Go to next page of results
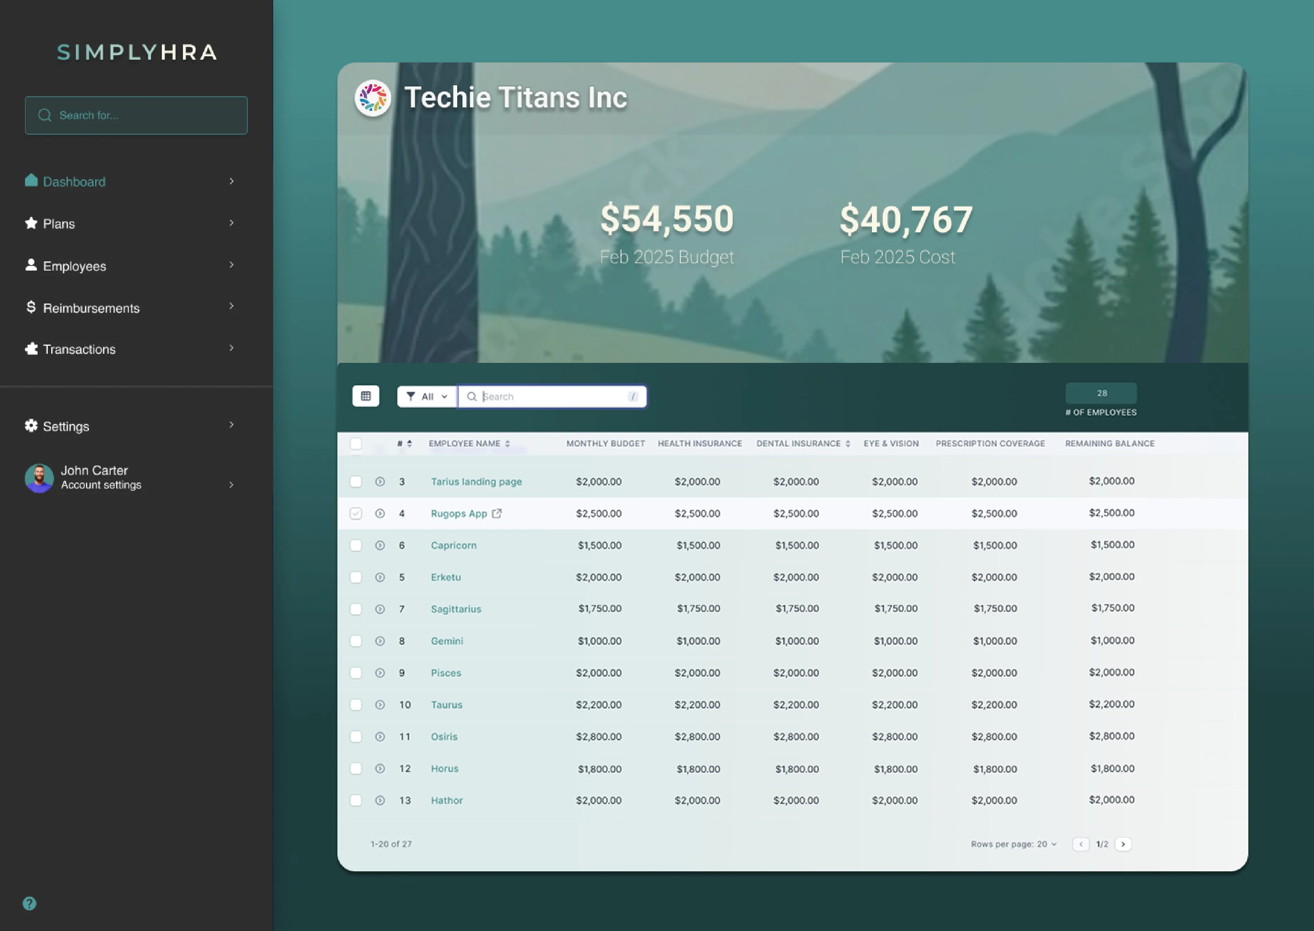Screen dimensions: 1314x931 pos(1123,844)
